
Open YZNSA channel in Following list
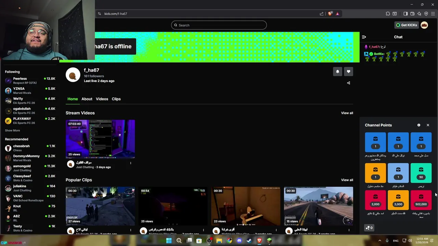coord(30,91)
